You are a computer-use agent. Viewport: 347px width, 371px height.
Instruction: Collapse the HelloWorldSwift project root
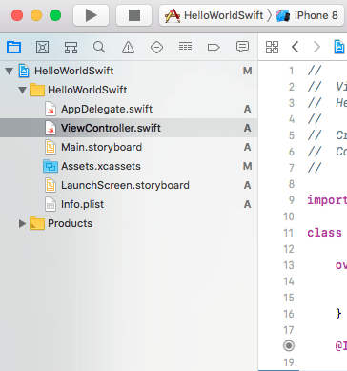(x=10, y=71)
